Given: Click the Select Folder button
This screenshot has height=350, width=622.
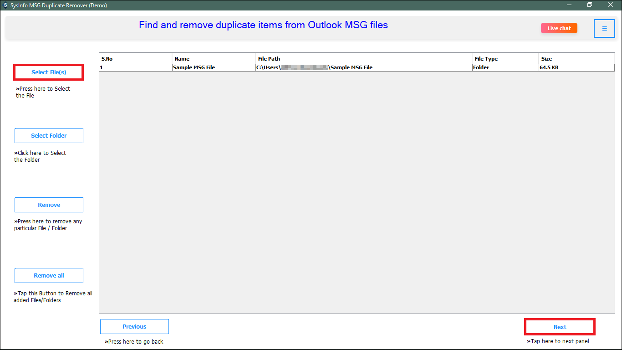Looking at the screenshot, I should point(49,135).
